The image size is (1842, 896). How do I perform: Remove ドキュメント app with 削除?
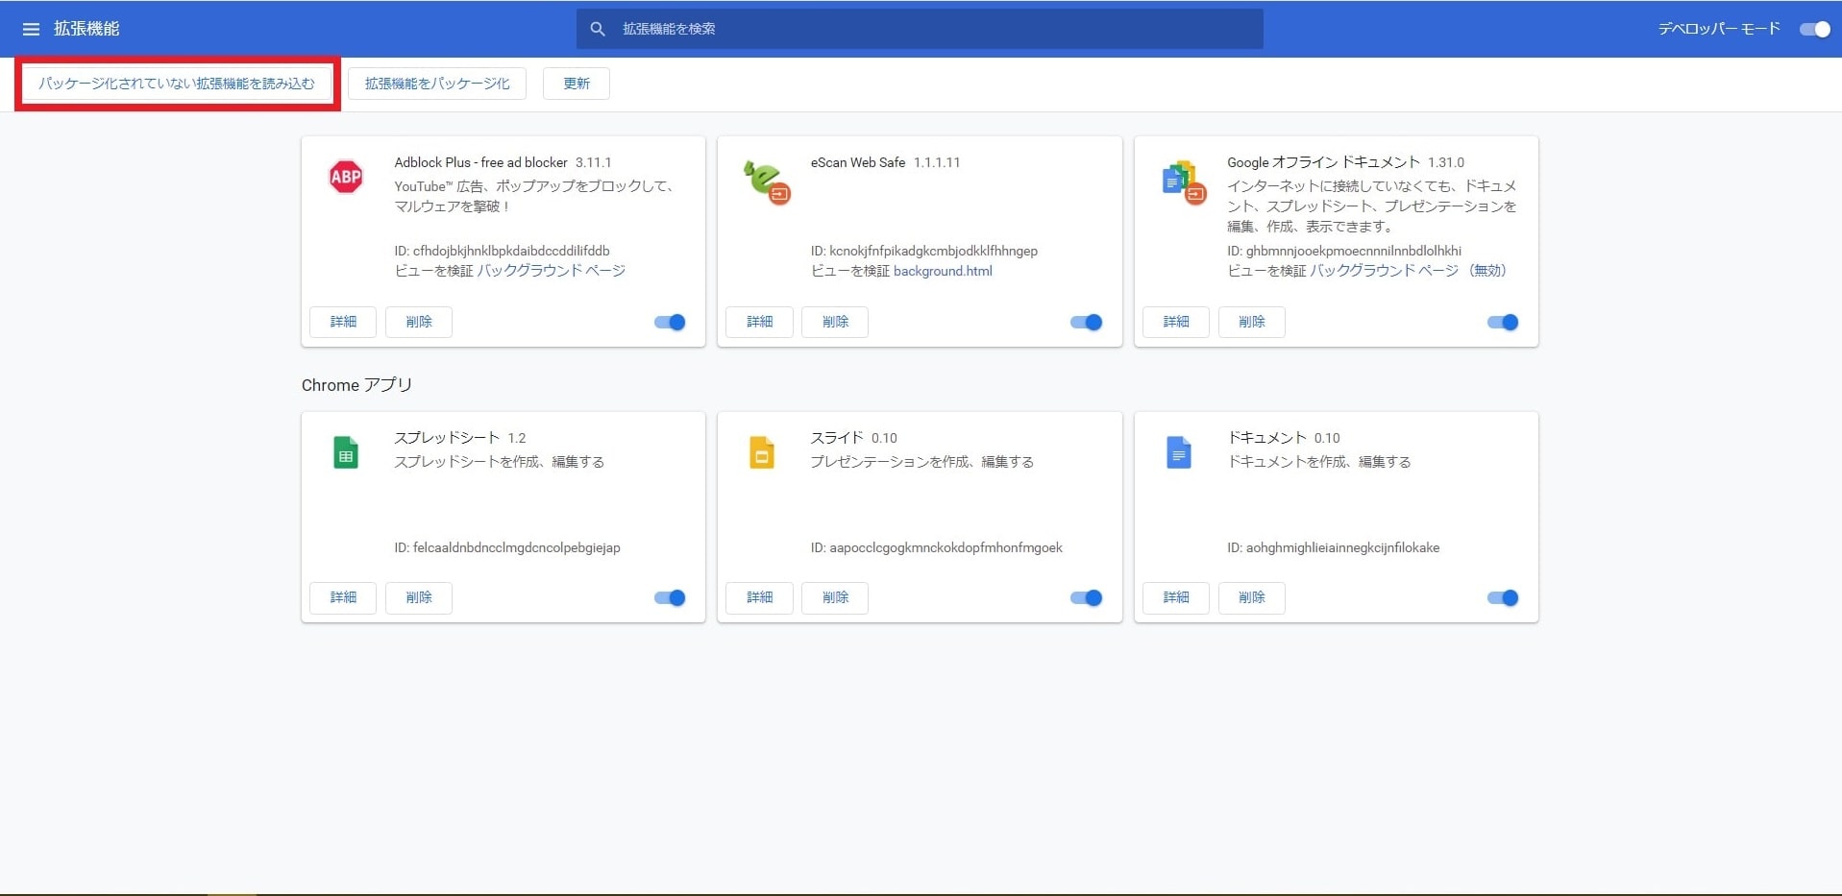(1252, 597)
